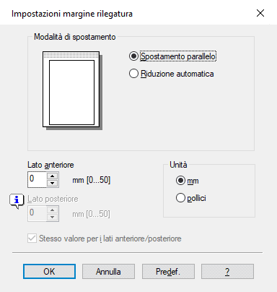Close the Impostazioni margine rilegatura dialog
The width and height of the screenshot is (277, 292).
tap(260, 13)
